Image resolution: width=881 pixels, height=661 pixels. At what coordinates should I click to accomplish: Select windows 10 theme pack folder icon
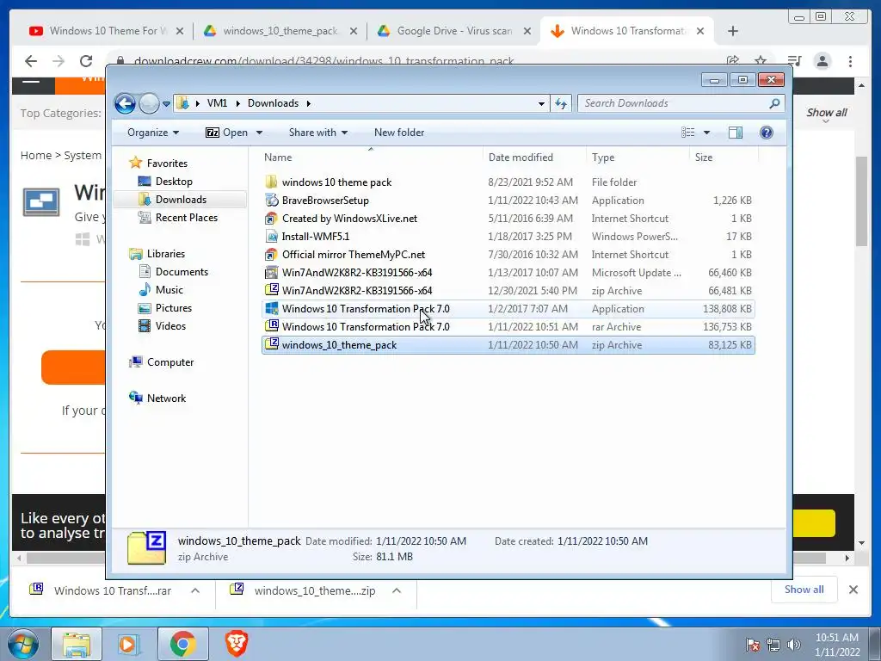pyautogui.click(x=271, y=182)
